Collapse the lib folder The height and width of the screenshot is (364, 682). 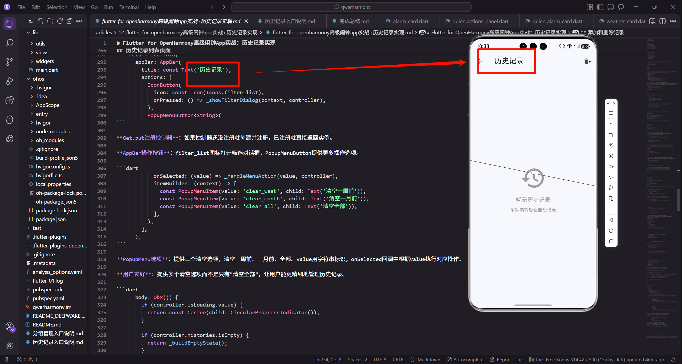[x=53, y=32]
